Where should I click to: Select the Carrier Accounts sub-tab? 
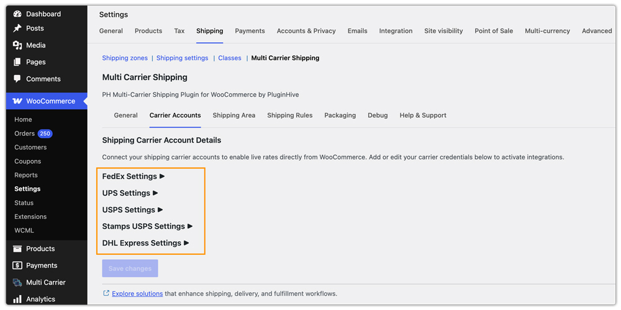point(175,115)
